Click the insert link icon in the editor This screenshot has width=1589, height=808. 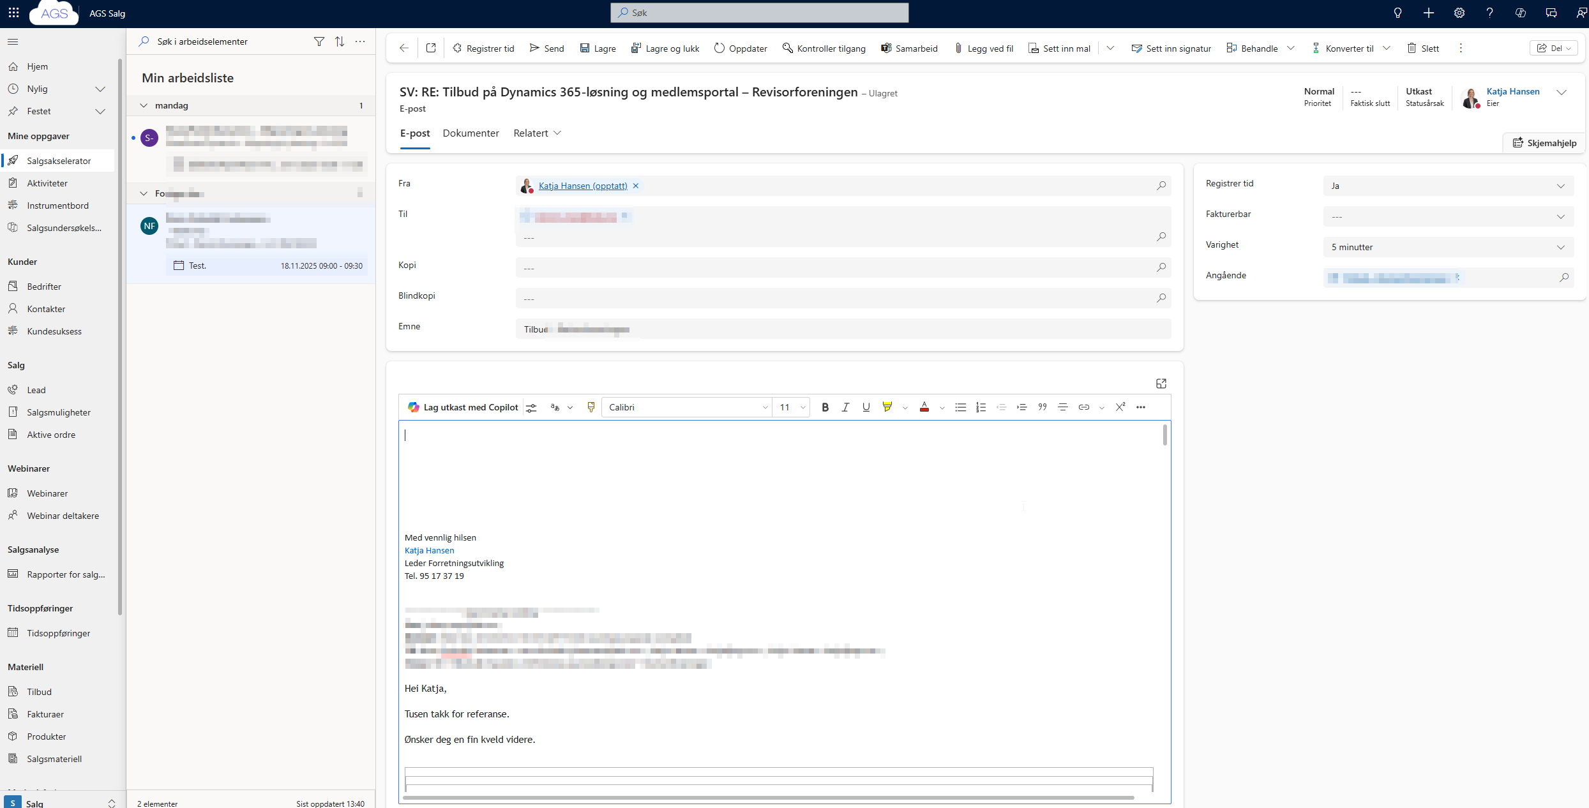coord(1083,407)
